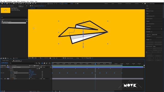
Task: Switch to the Project panel tab
Action: 20,6
